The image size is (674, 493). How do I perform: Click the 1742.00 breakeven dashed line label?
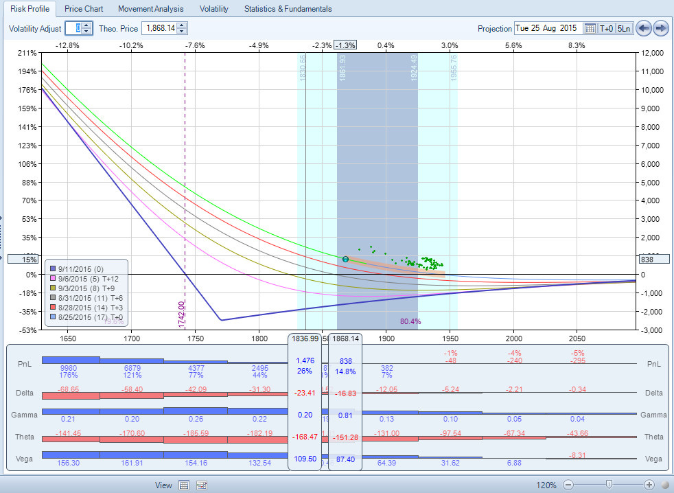point(181,314)
